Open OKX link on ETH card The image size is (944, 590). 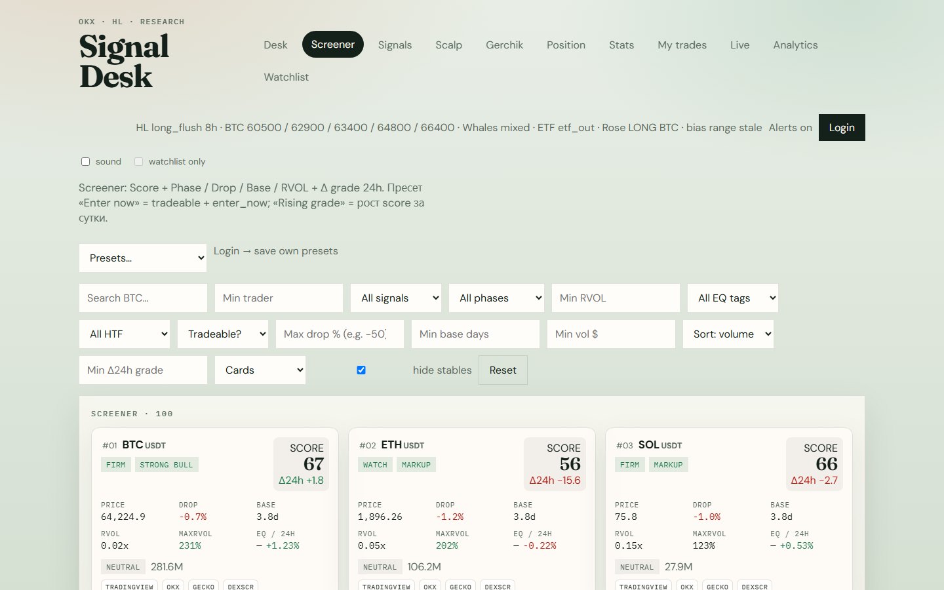(430, 587)
